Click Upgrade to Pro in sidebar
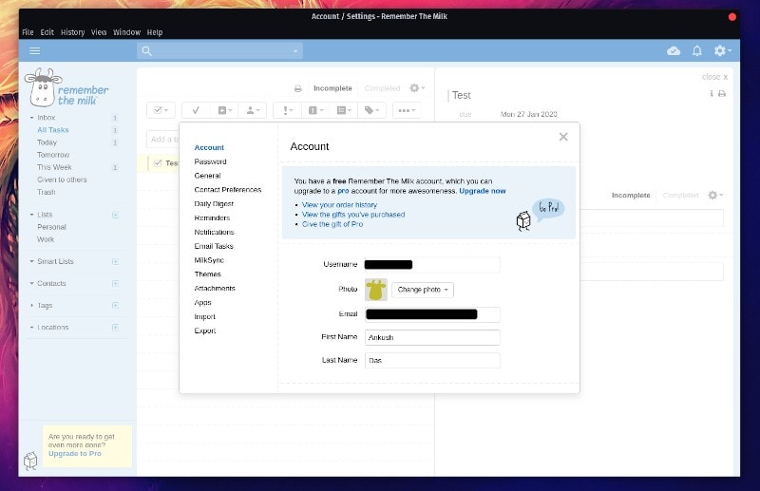The image size is (760, 491). point(75,454)
